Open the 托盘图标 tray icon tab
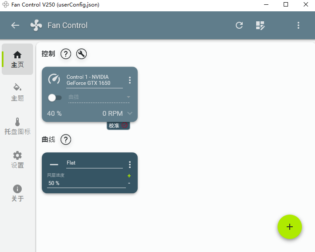Screen dimensions: 315x252 [x=17, y=126]
